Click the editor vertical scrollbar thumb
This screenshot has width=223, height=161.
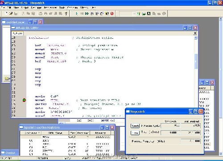click(196, 61)
